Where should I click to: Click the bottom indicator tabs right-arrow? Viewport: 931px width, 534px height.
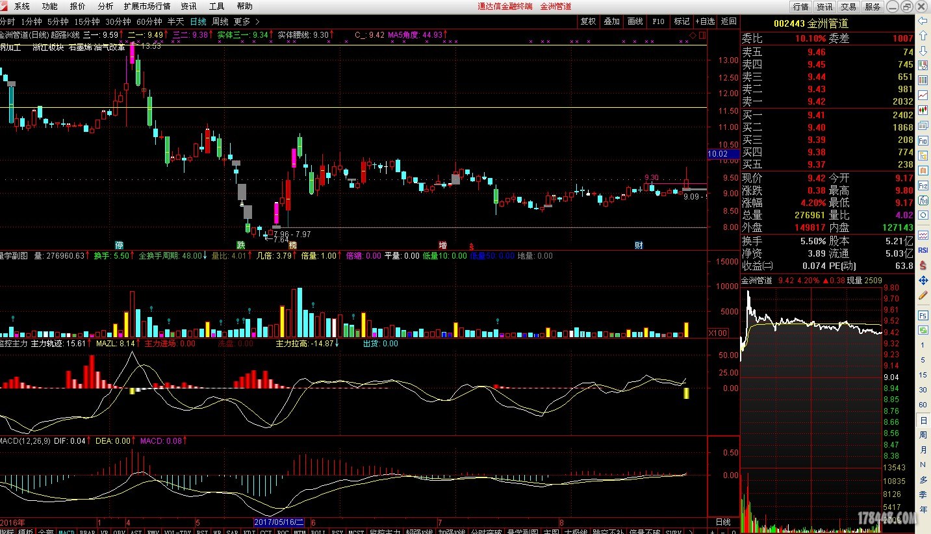pos(691,531)
